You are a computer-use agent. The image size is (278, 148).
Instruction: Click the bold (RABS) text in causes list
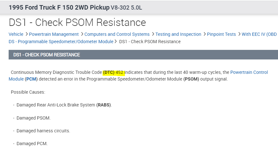tap(104, 105)
